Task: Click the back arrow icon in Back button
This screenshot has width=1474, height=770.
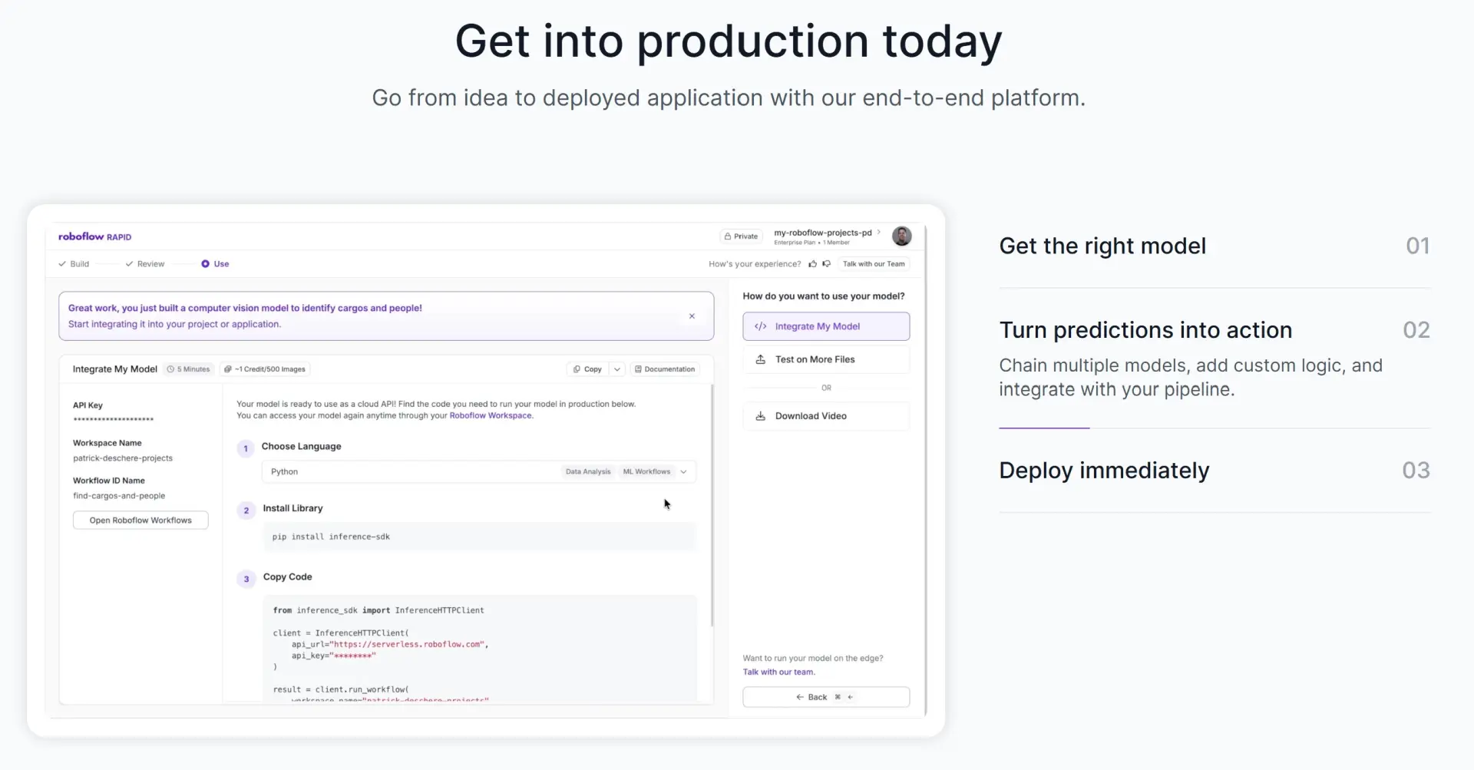Action: pyautogui.click(x=800, y=697)
